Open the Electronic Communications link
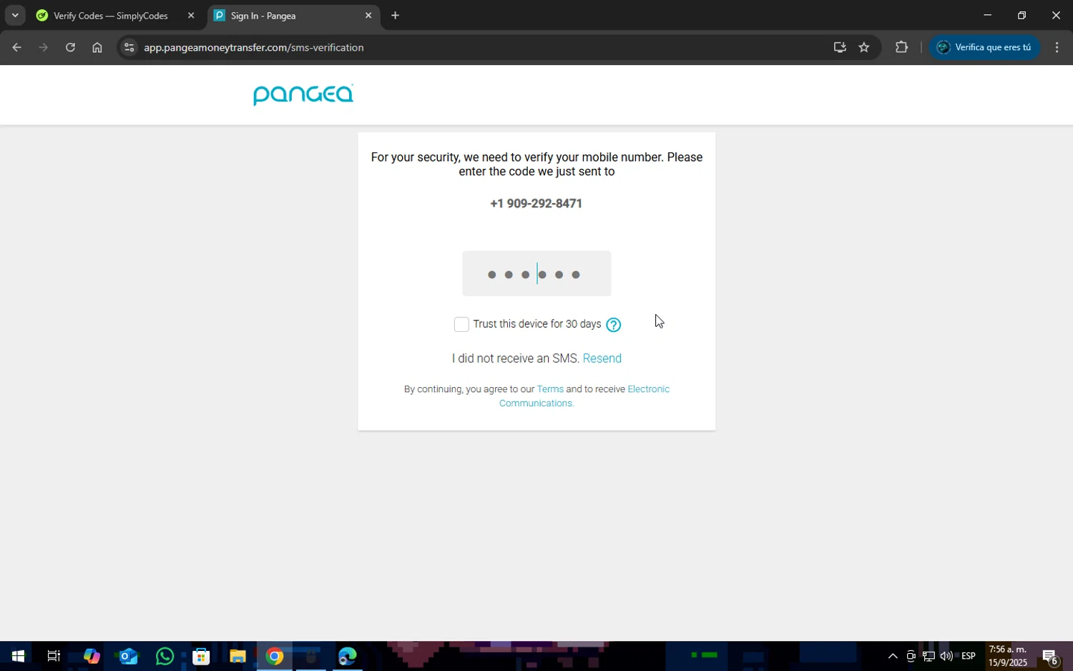Screen dimensions: 1073x671 (584, 396)
